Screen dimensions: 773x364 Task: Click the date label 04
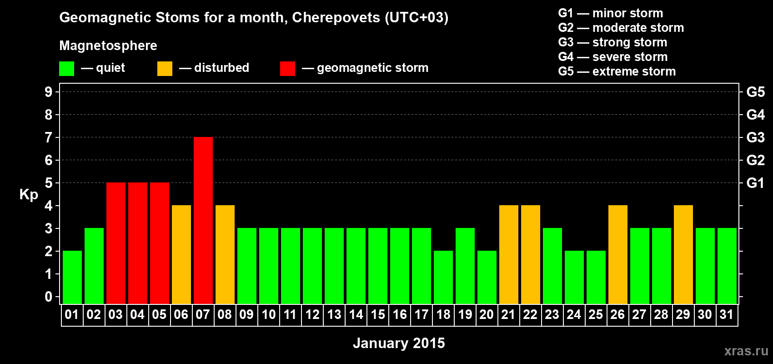click(x=137, y=315)
